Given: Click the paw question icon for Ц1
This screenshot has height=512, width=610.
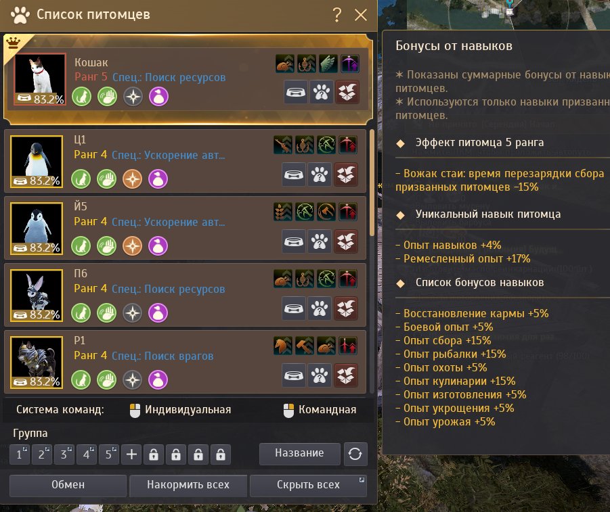Looking at the screenshot, I should pos(320,174).
